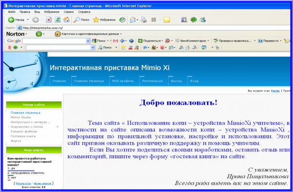Open ВикиКомментарии dropdown
This screenshot has height=192, width=293.
(x=208, y=41)
